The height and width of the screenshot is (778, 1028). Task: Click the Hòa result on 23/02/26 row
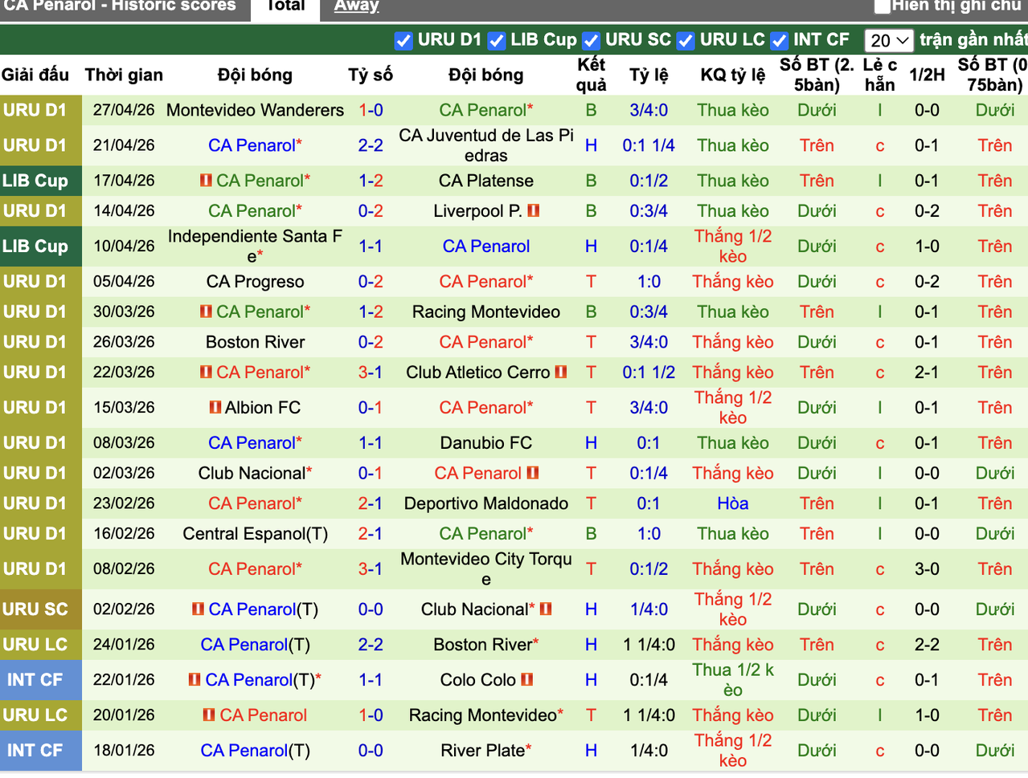(733, 504)
